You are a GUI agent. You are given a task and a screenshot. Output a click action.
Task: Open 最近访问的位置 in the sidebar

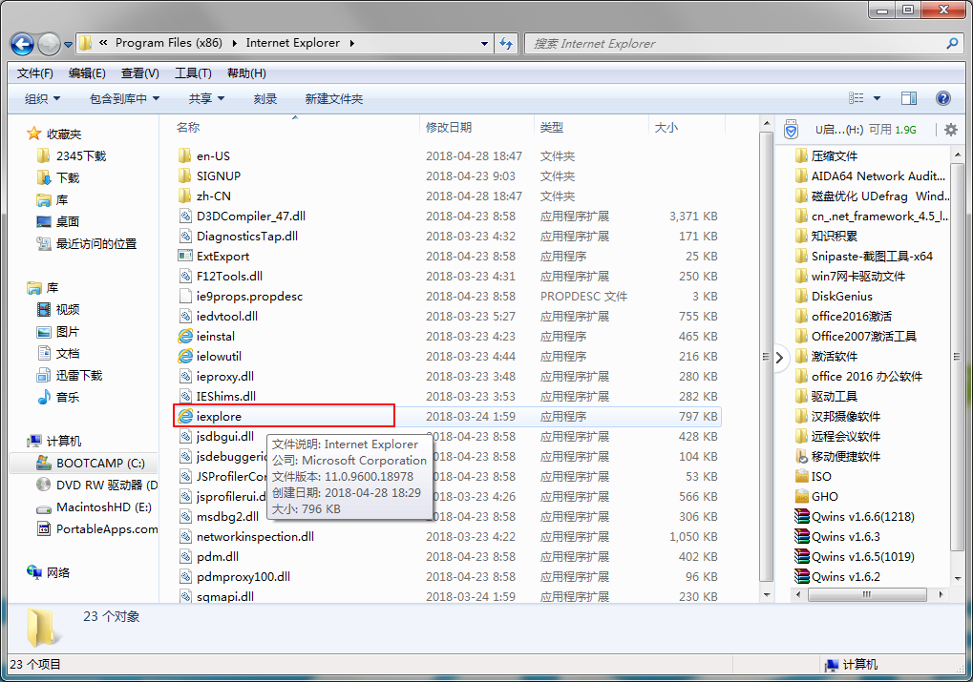pyautogui.click(x=96, y=243)
